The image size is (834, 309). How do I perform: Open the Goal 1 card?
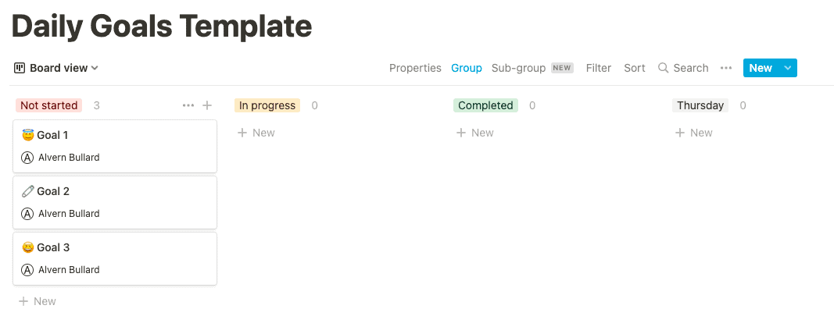pos(115,146)
